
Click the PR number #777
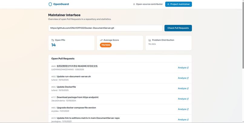pyautogui.click(x=53, y=98)
